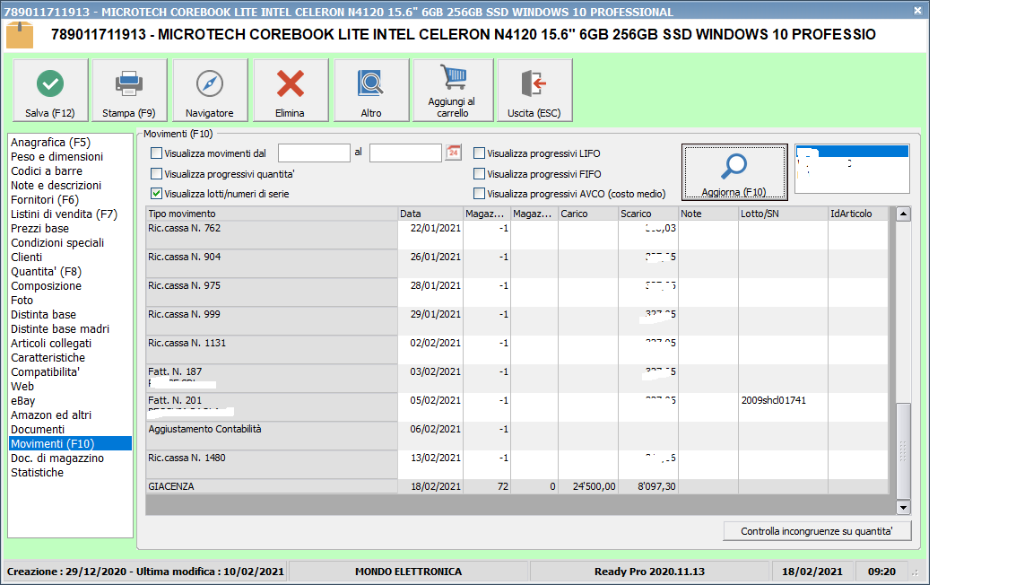Click the movements table scrollbar thumb

903,451
